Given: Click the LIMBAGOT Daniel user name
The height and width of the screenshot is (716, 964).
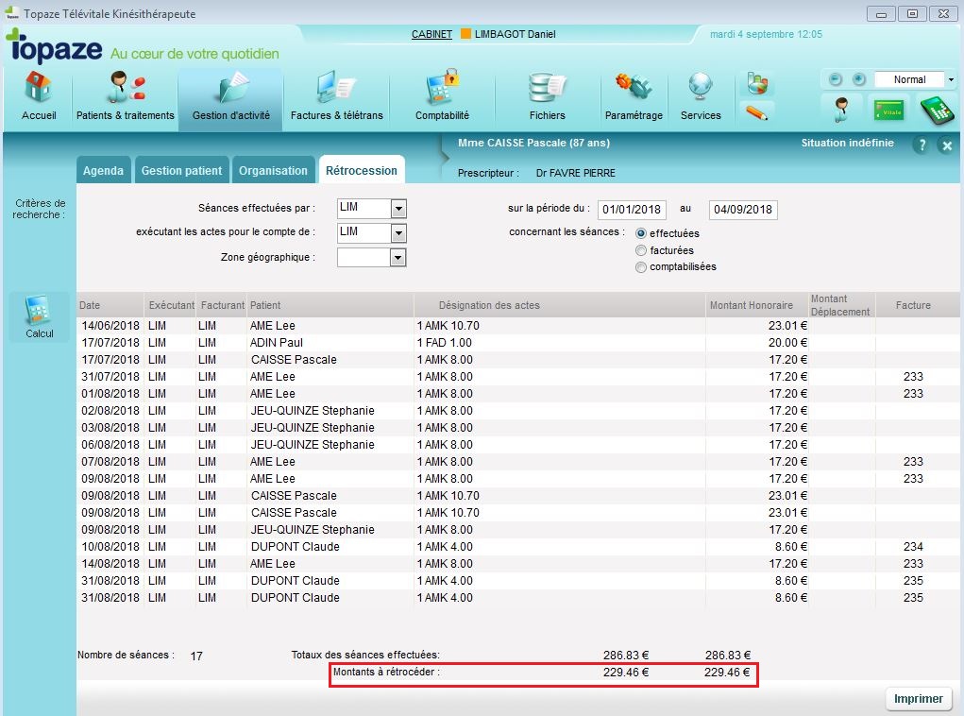Looking at the screenshot, I should 516,34.
